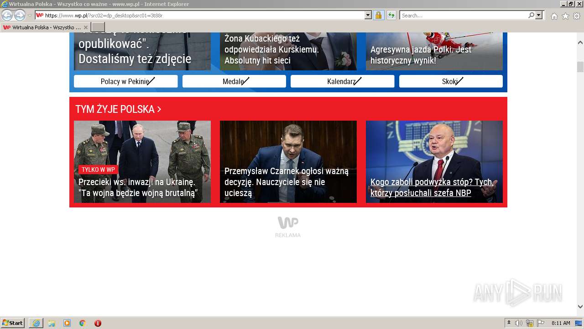This screenshot has width=584, height=329.
Task: Open a new blank tab button
Action: [98, 27]
